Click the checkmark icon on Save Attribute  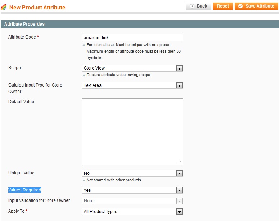point(240,6)
